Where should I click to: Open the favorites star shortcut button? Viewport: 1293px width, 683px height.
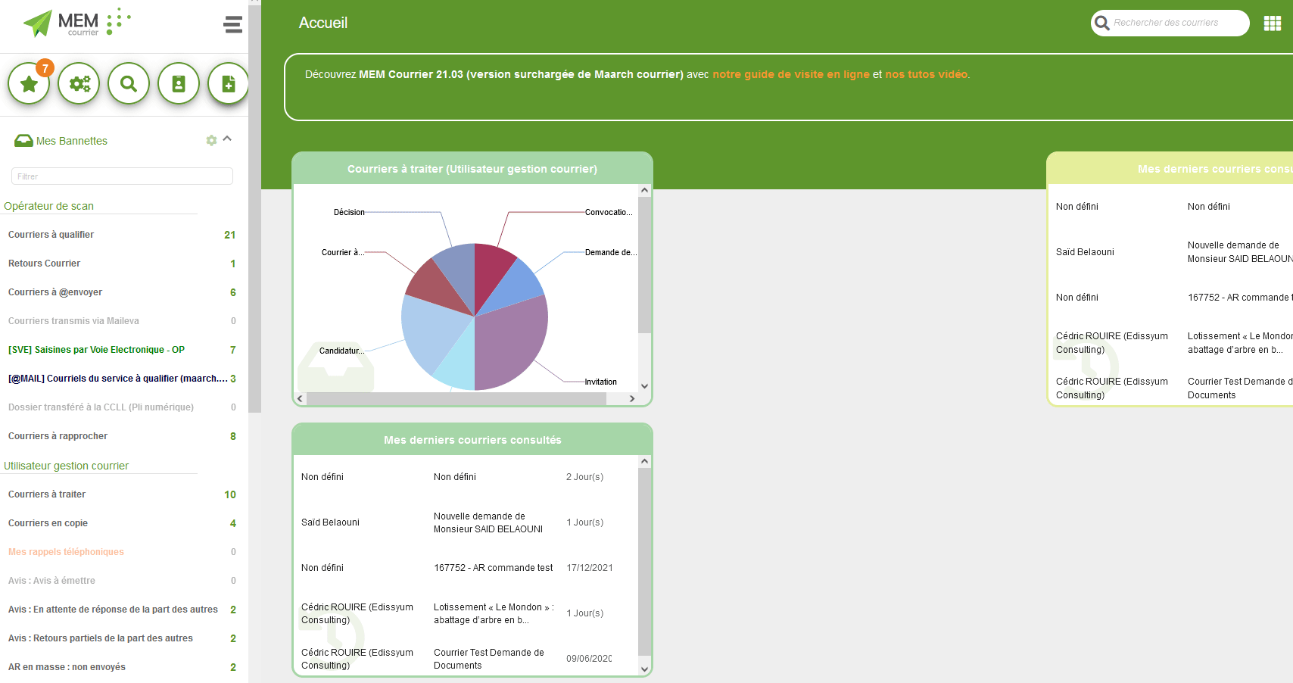[29, 84]
